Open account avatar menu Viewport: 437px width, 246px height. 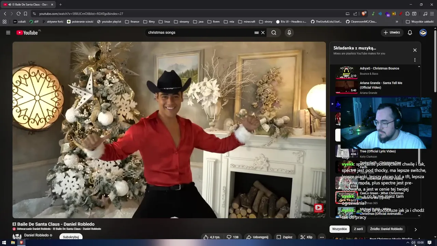423,32
